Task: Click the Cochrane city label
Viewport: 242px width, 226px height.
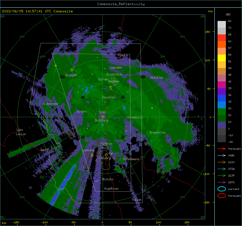Action: (x=88, y=150)
